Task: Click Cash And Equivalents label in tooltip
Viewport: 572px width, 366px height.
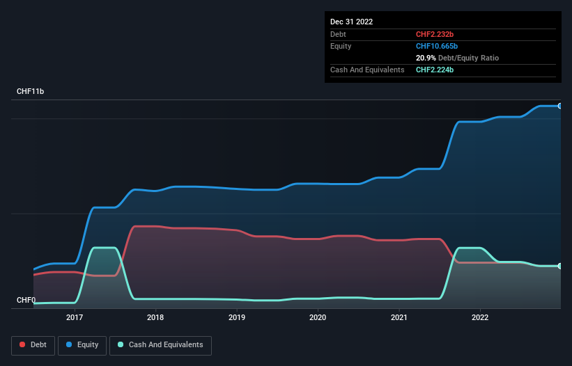Action: coord(367,70)
